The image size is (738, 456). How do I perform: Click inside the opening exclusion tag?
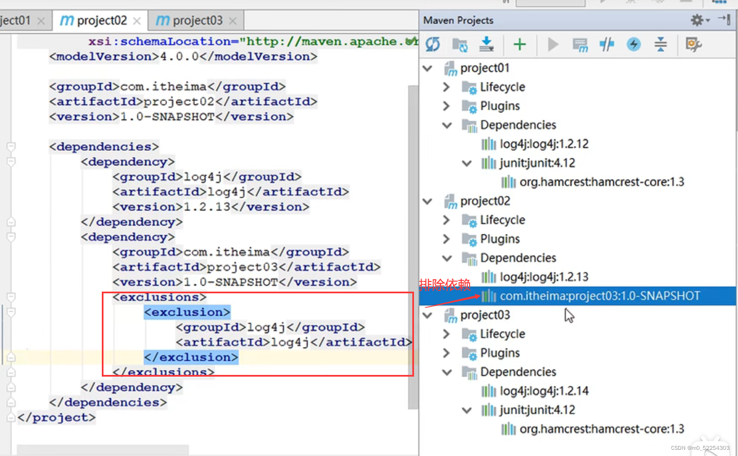tap(187, 312)
